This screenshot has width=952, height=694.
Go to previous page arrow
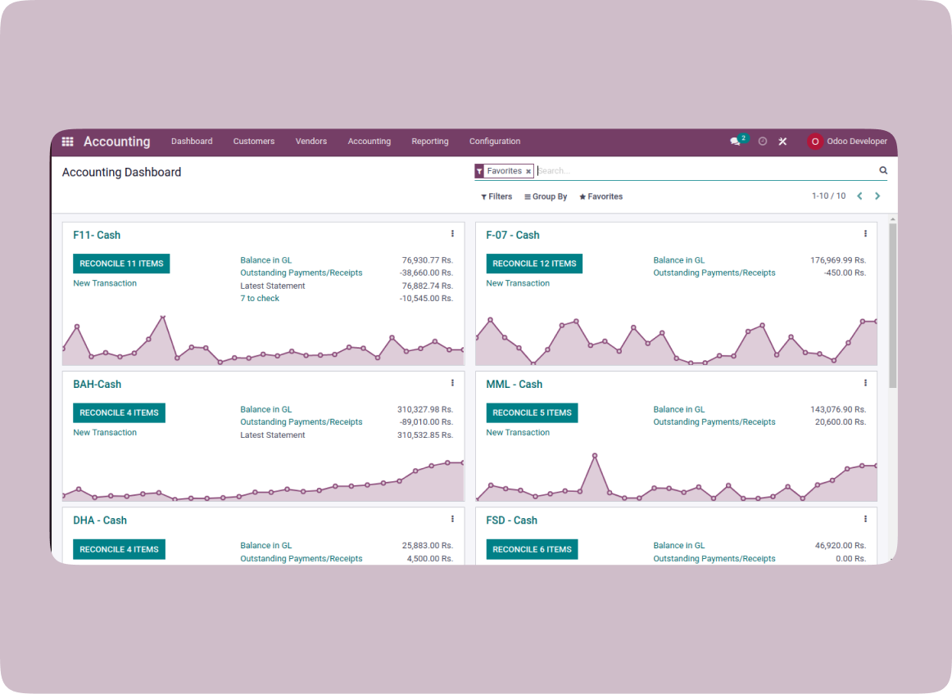click(x=859, y=196)
